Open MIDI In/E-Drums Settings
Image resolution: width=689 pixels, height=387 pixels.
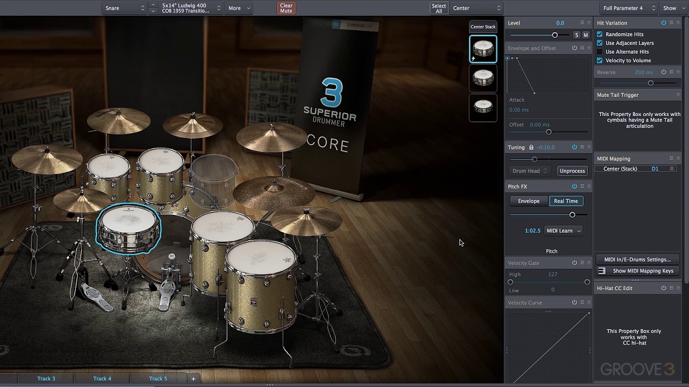coord(637,260)
